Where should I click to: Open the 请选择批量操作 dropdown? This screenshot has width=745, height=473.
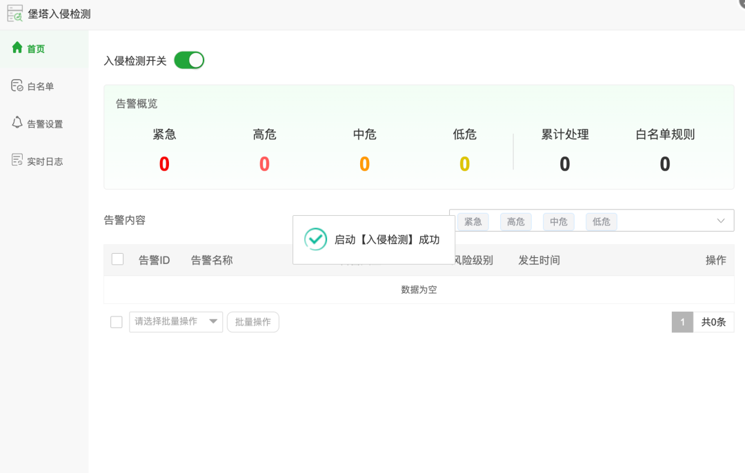pos(176,321)
